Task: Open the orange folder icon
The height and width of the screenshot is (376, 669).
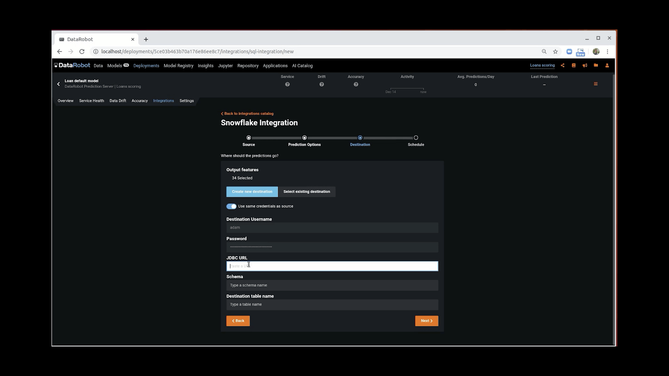Action: pyautogui.click(x=596, y=65)
